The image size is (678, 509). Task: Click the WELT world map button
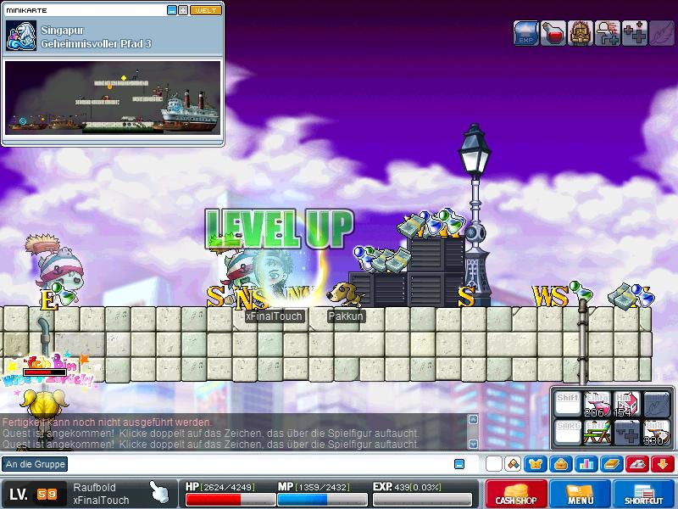point(206,10)
